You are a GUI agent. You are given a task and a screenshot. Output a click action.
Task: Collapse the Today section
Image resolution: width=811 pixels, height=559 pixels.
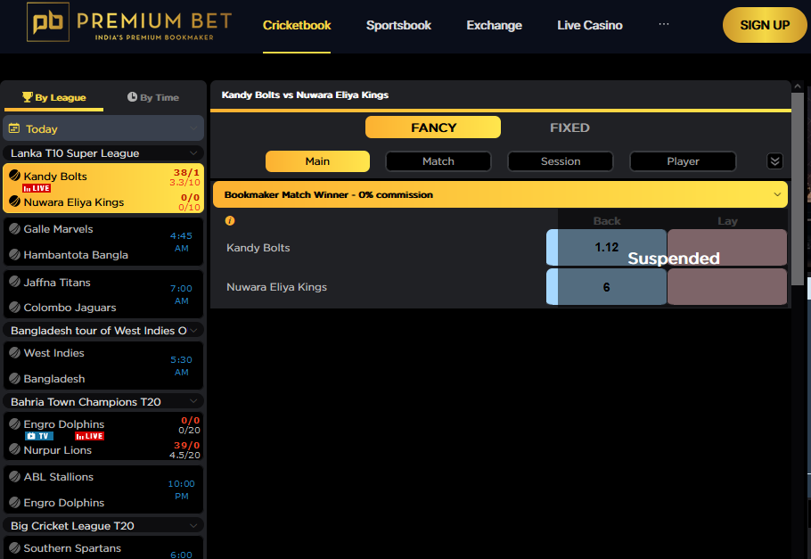(x=193, y=128)
